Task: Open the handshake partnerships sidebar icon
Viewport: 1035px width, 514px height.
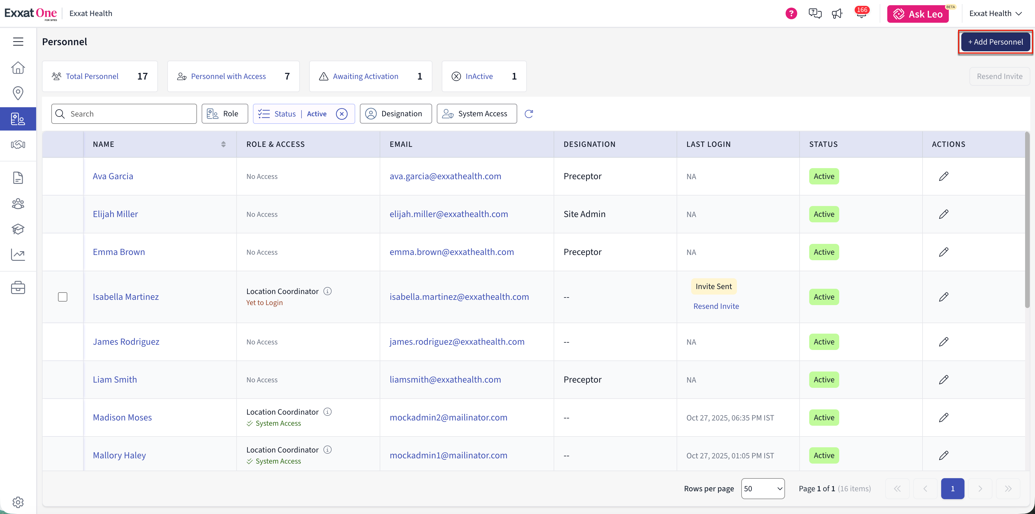Action: [x=18, y=144]
